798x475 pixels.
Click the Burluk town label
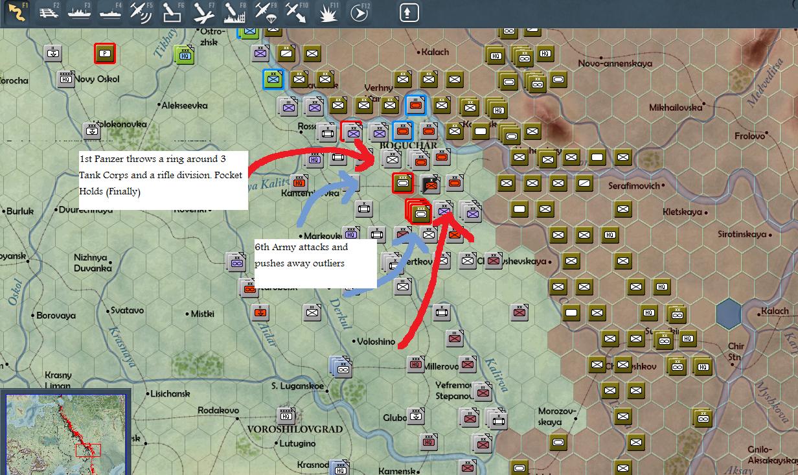click(x=19, y=211)
